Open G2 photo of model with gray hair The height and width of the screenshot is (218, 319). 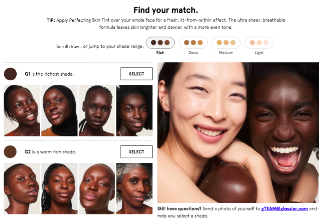134,189
